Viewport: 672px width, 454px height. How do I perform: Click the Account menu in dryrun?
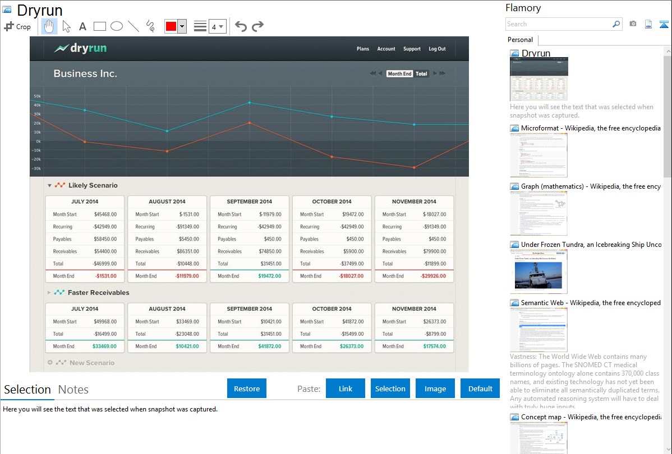386,49
